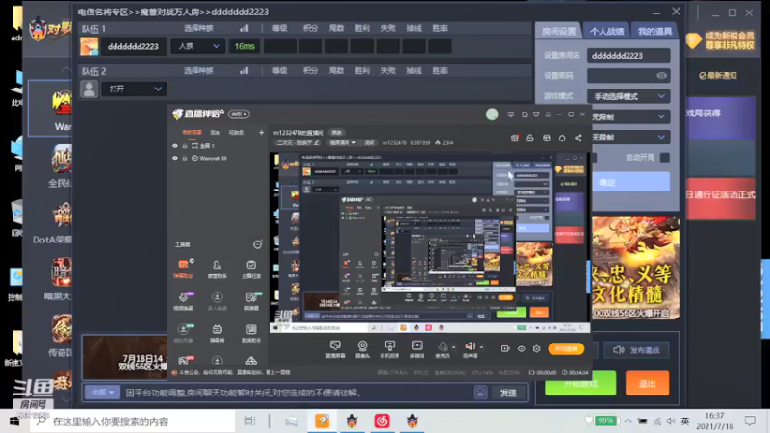Switch to 我的道具 tab
Viewport: 770px width, 433px height.
pyautogui.click(x=654, y=31)
